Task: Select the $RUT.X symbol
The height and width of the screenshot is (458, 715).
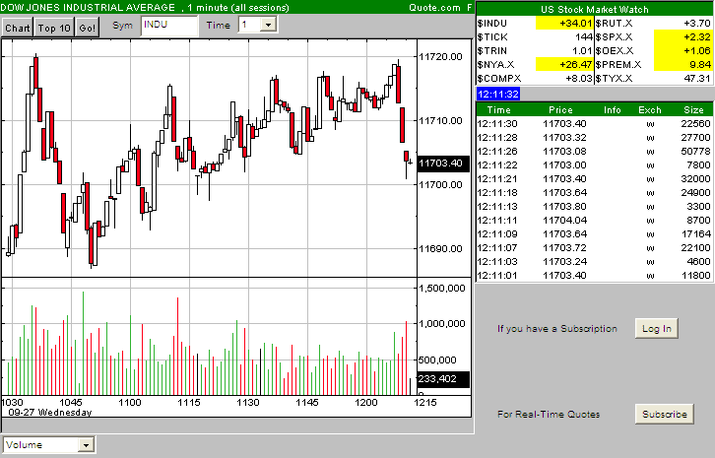Action: [614, 24]
